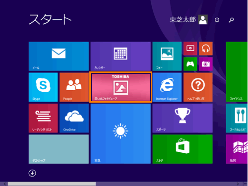The height and width of the screenshot is (186, 248).
Task: Open the OneDrive tile
Action: click(x=74, y=118)
